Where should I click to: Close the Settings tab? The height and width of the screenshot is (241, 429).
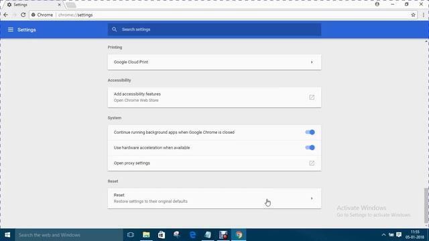point(59,5)
